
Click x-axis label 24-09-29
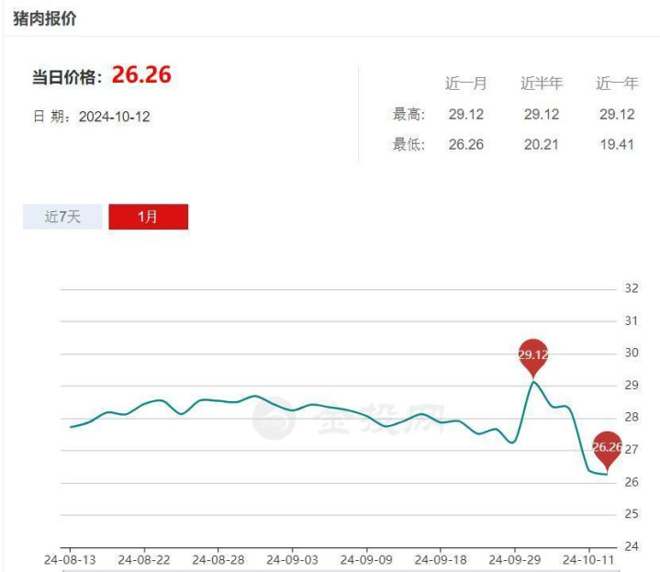pos(514,560)
